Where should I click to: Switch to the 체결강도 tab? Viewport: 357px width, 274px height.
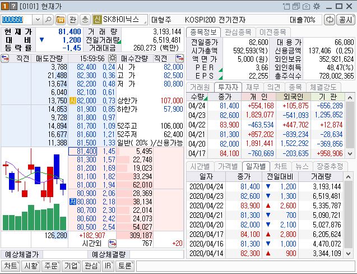323,87
